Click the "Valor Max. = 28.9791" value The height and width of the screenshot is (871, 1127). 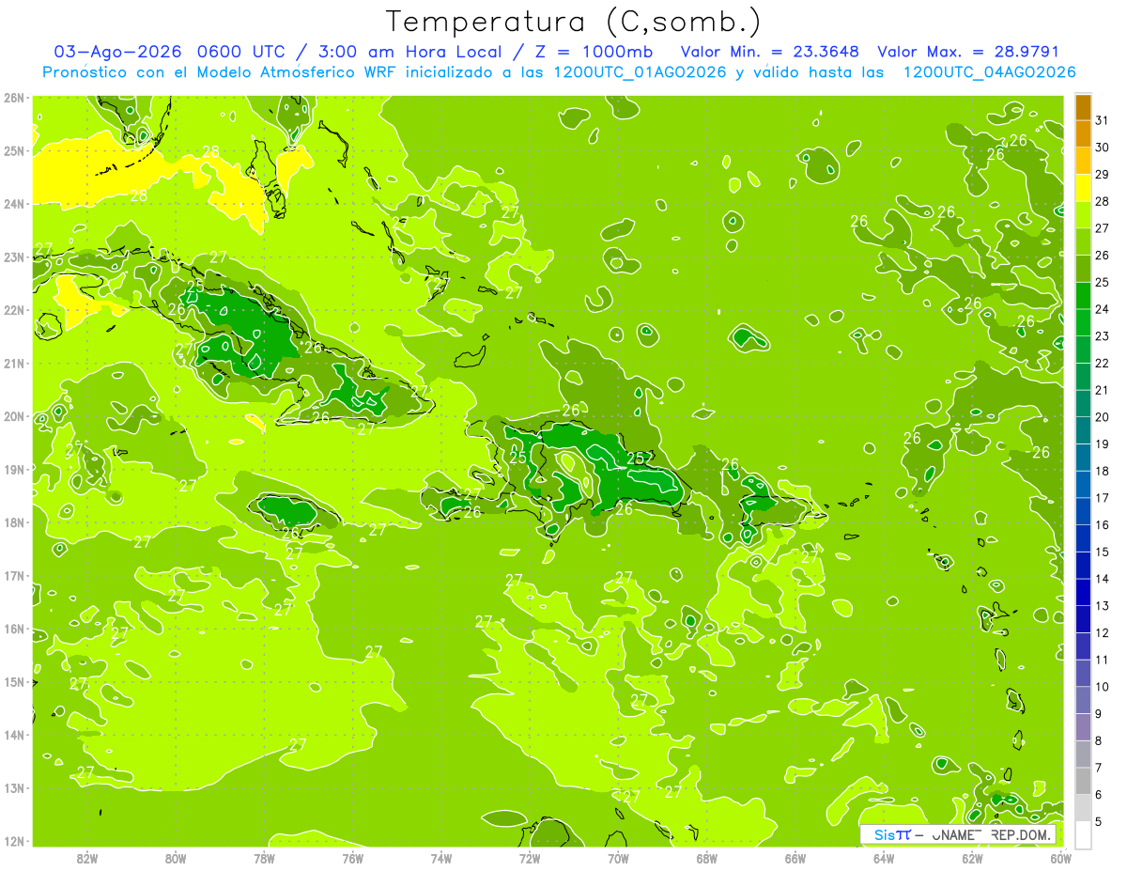click(969, 52)
